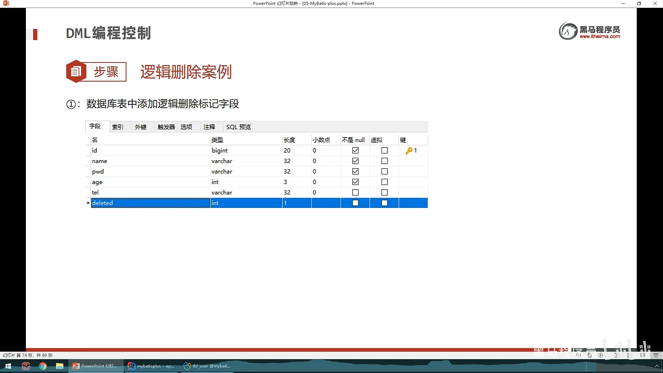Open tbl_user Navicat window from taskbar

207,366
